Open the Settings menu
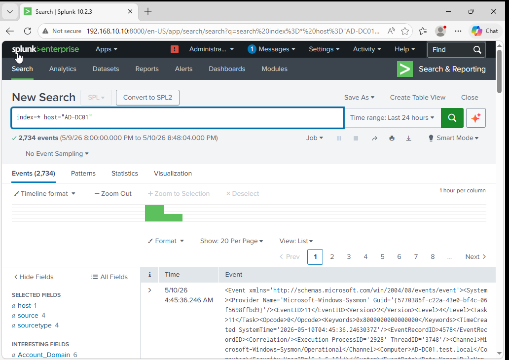509x360 pixels. [x=324, y=49]
